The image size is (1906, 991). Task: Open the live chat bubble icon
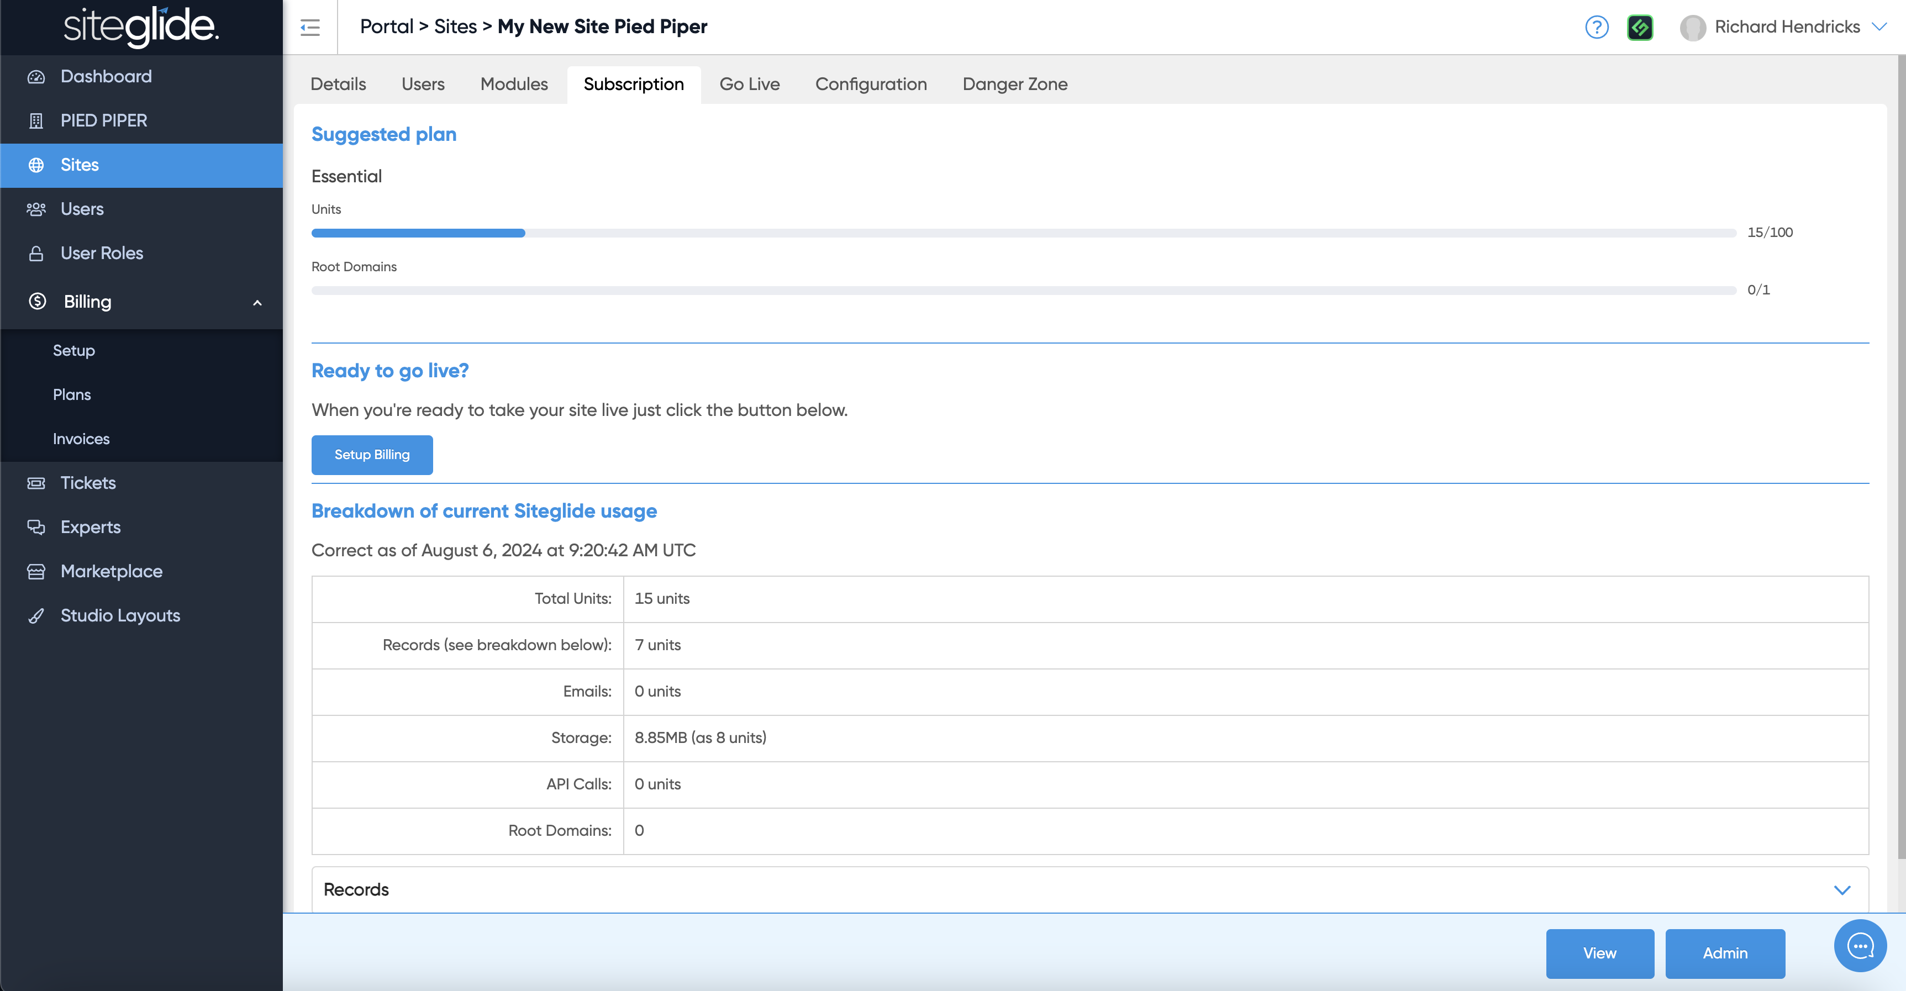[1860, 946]
